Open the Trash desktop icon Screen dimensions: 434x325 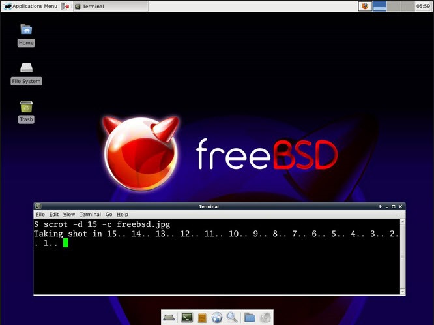click(26, 112)
